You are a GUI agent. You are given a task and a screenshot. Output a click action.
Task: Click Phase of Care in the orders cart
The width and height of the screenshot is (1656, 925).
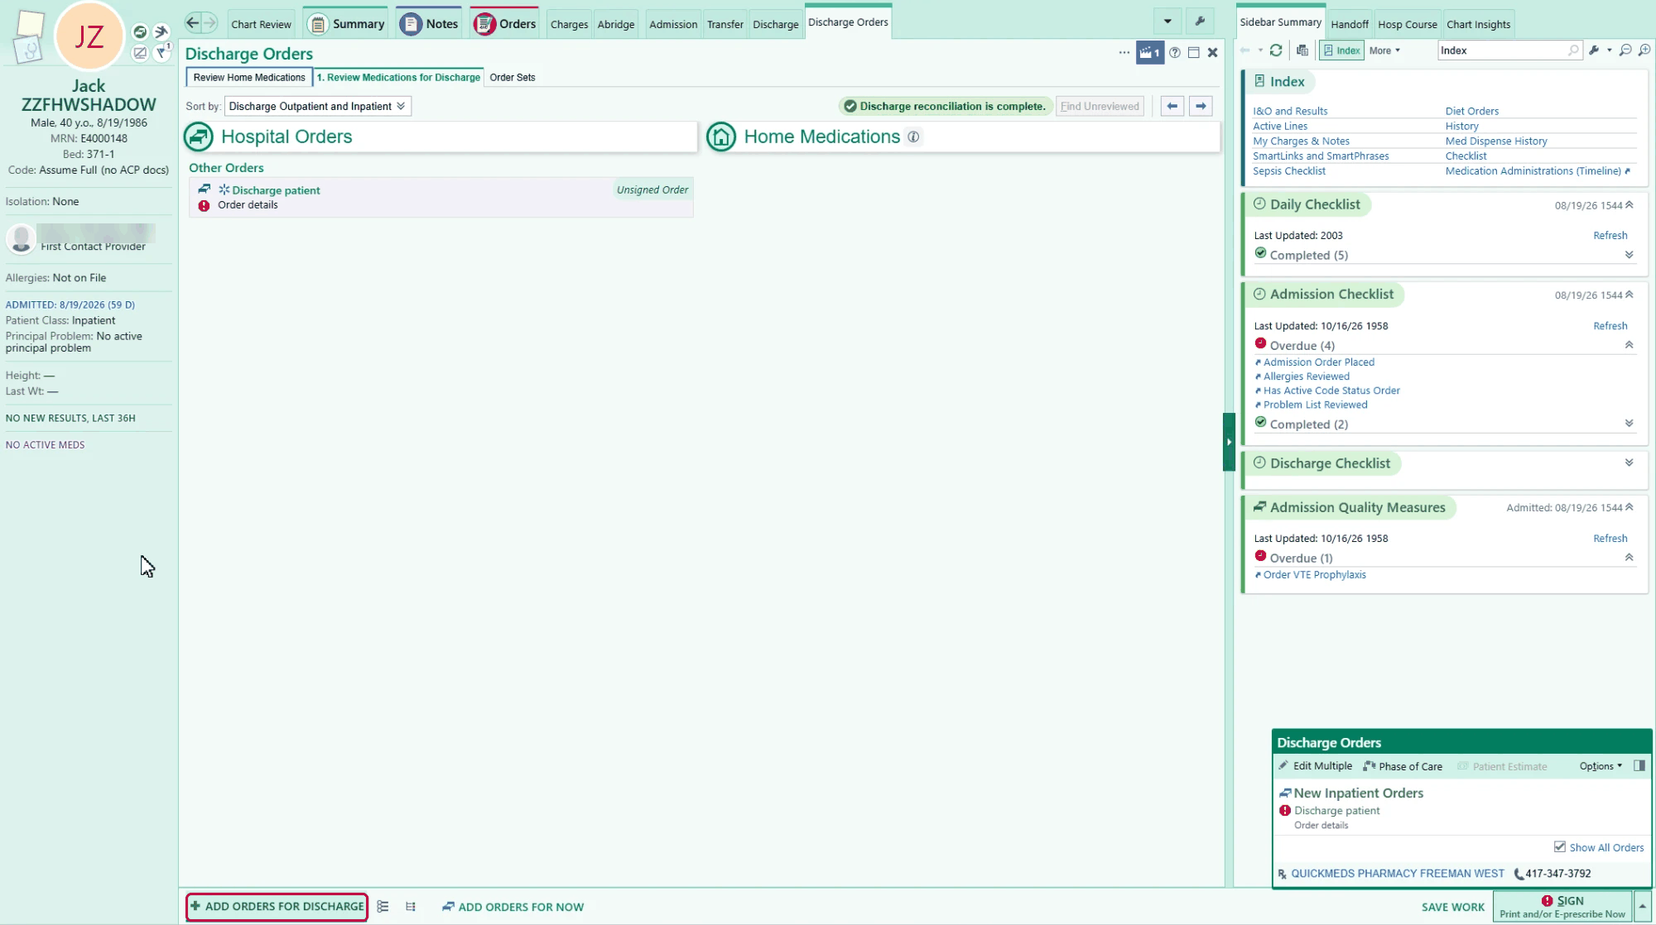pos(1403,766)
